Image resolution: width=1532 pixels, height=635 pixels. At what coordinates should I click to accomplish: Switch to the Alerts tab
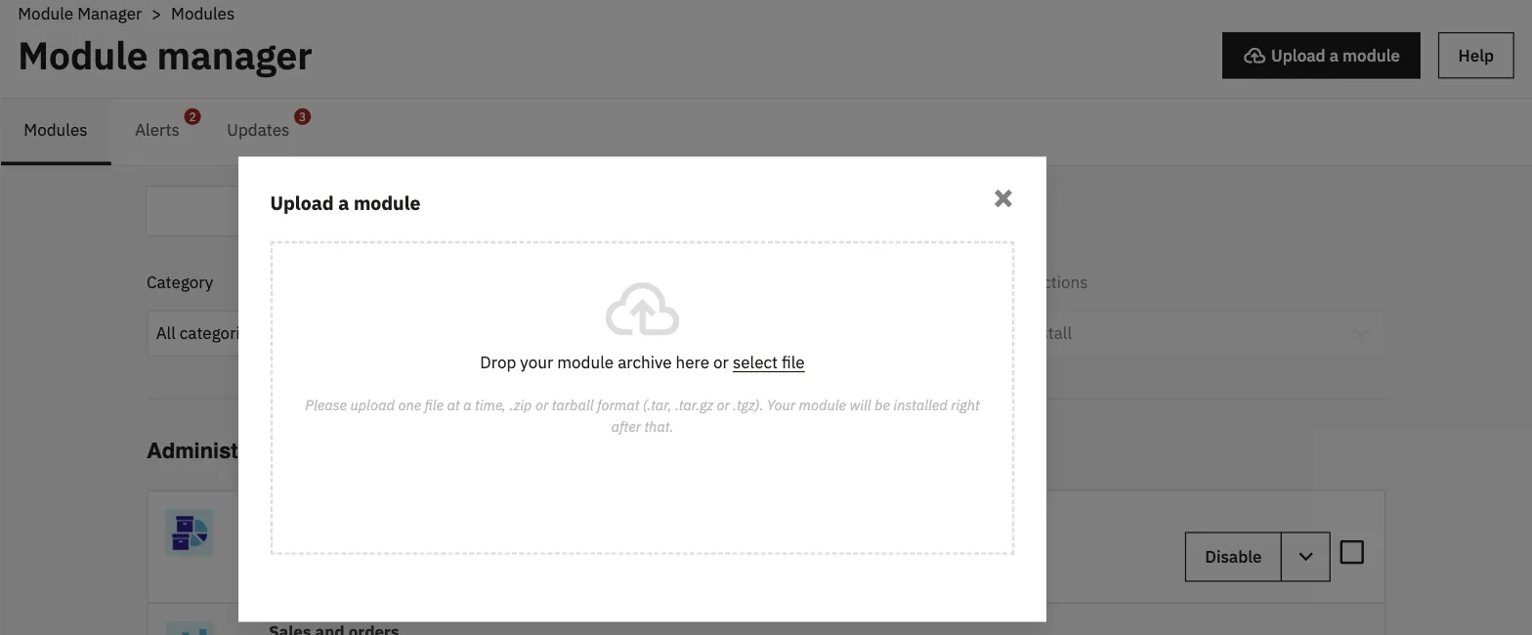point(157,130)
